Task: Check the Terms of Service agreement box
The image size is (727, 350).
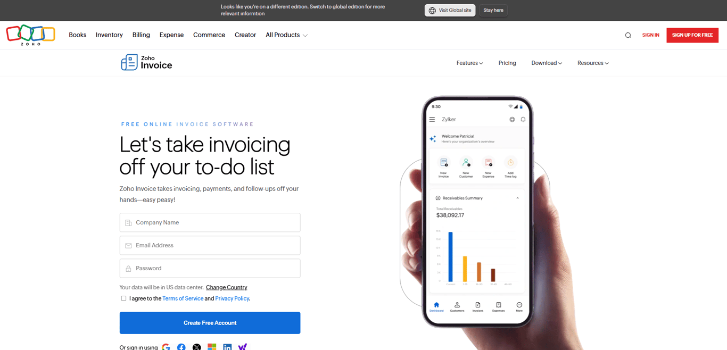Action: click(123, 298)
